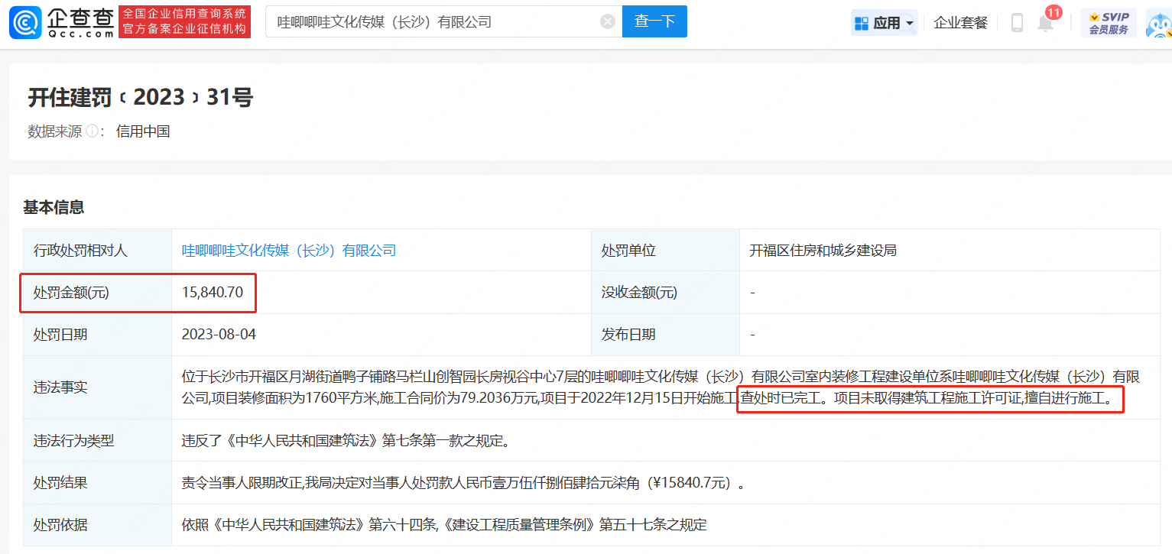Click the red 全国企业信用查询系统 banner
This screenshot has height=554, width=1172.
point(184,21)
